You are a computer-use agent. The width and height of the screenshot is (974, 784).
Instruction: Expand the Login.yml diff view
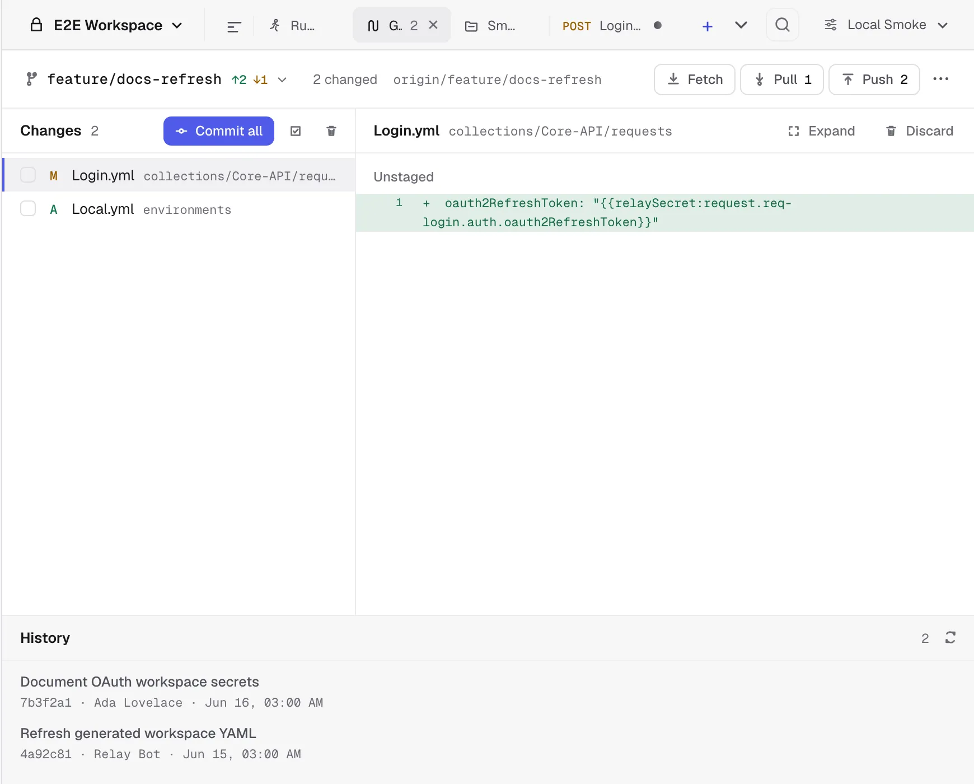click(x=822, y=131)
